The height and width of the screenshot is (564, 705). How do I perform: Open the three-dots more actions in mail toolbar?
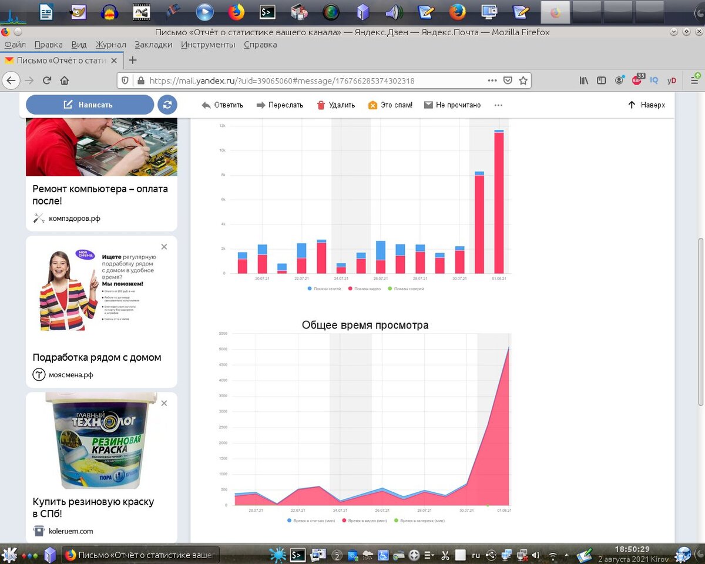tap(498, 105)
